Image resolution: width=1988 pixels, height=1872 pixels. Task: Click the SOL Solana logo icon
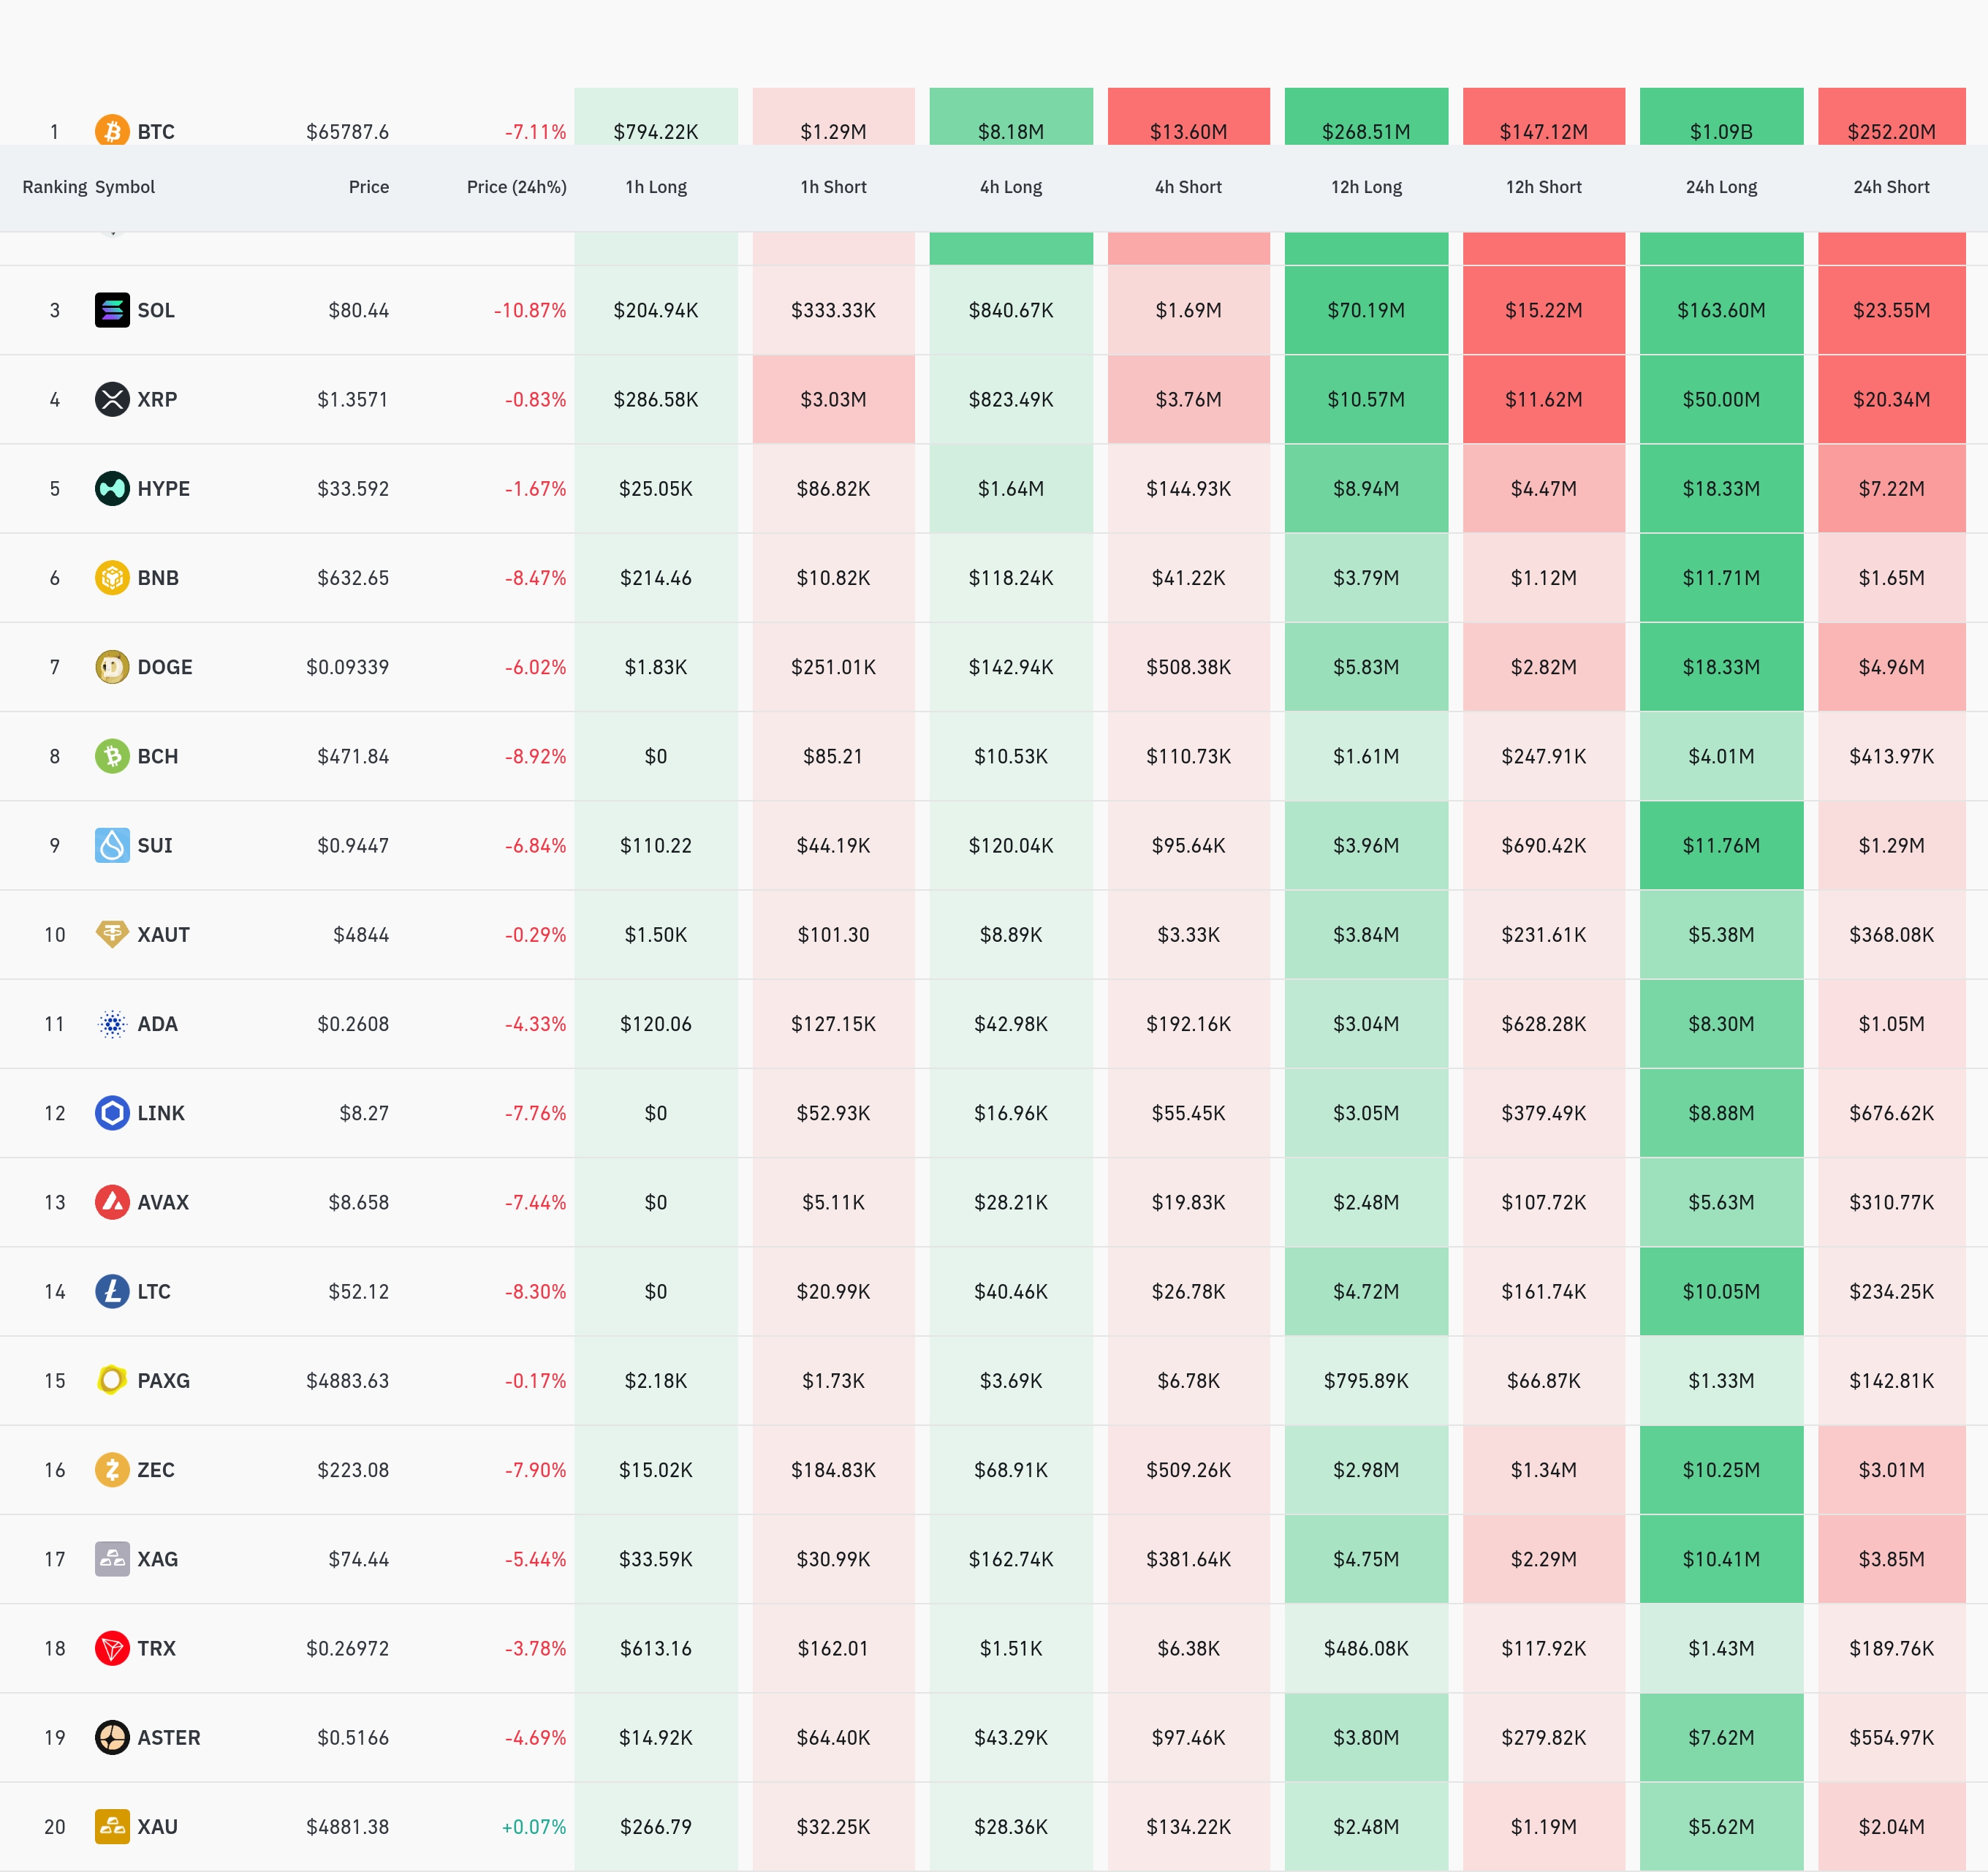(x=112, y=310)
